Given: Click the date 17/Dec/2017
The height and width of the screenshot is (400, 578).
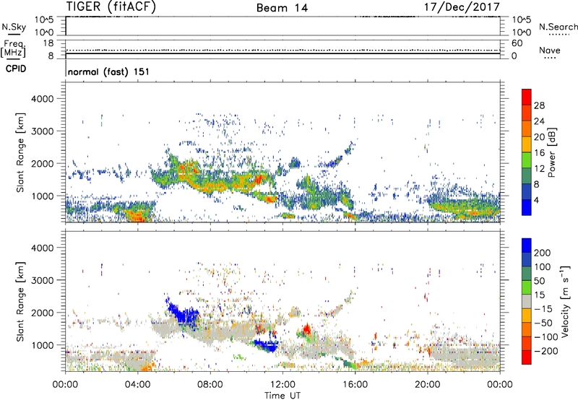Looking at the screenshot, I should (462, 6).
